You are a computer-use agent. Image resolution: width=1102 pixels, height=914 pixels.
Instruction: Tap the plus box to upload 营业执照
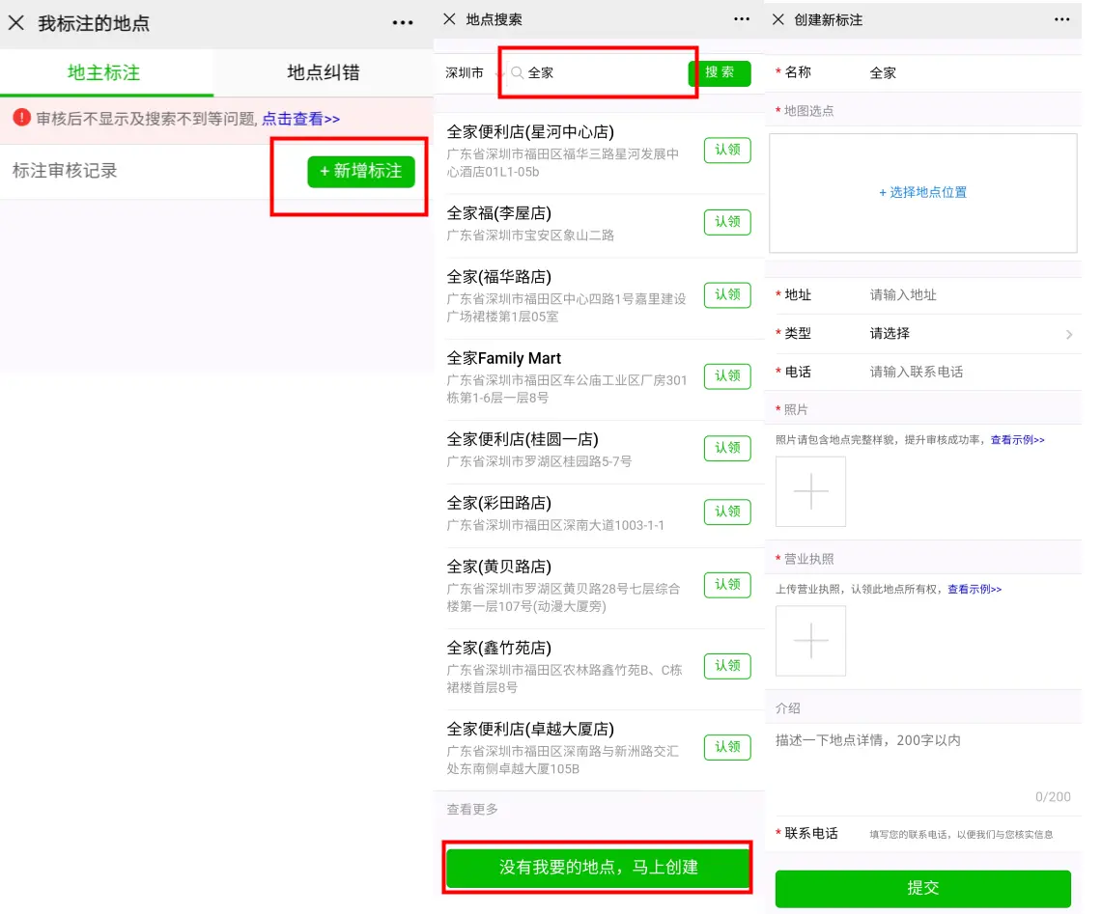pos(810,641)
